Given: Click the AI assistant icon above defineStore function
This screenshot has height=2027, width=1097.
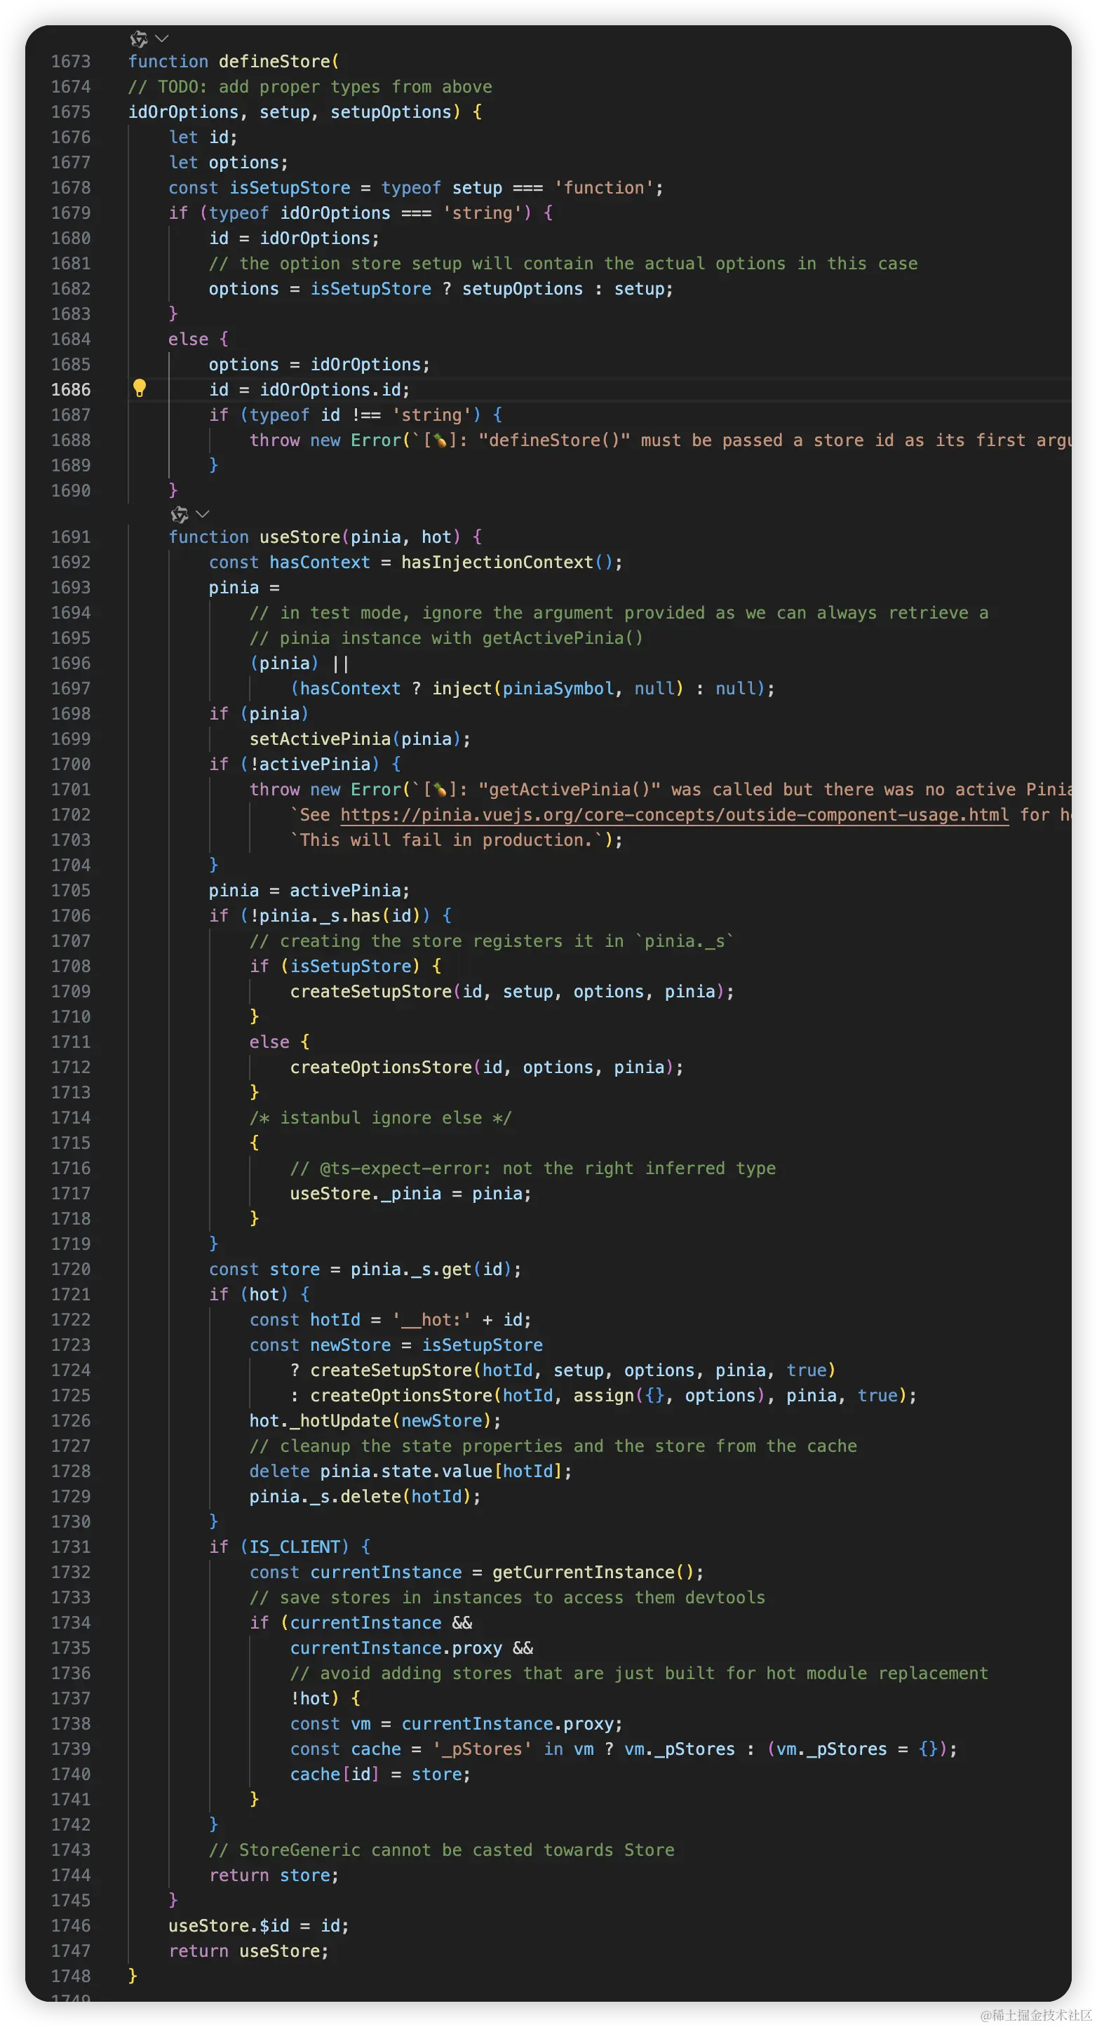Looking at the screenshot, I should click(140, 39).
